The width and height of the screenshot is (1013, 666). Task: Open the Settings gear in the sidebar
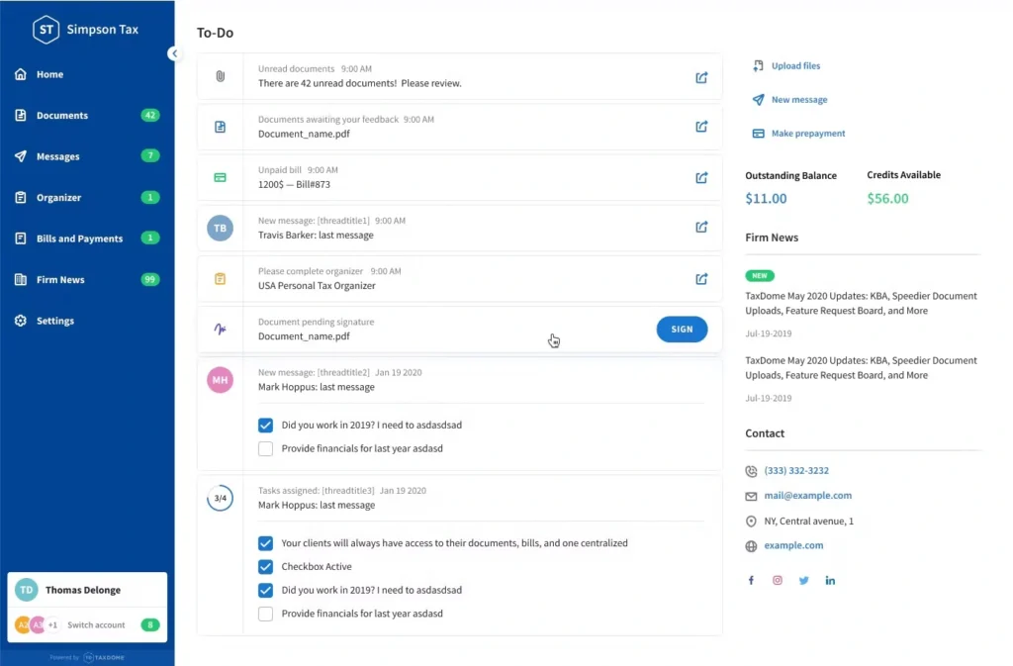point(21,320)
